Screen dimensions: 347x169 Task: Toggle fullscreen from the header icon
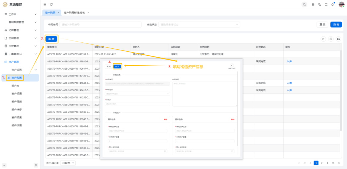(x=326, y=4)
